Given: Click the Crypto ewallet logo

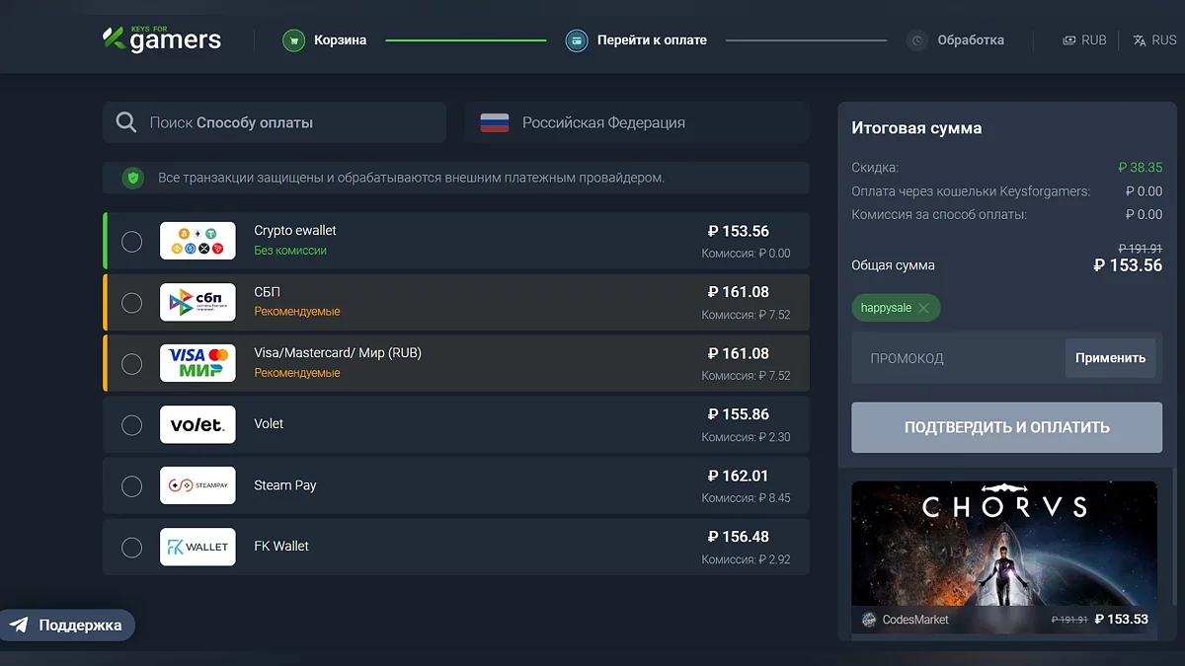Looking at the screenshot, I should click(x=197, y=241).
